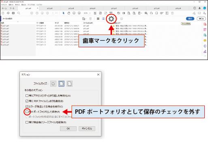Toggle PDFポートフォリオとして保存 checkbox

[x=27, y=112]
